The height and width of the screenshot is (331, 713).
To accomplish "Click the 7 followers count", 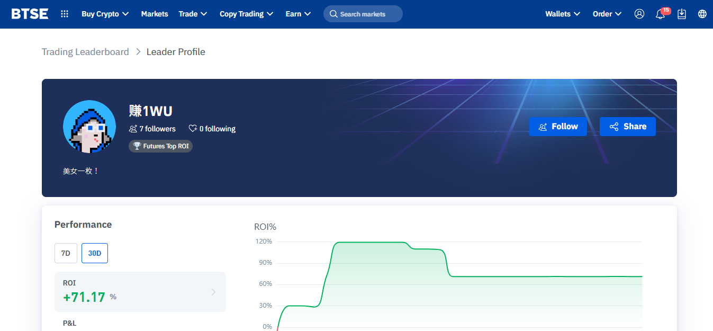I will pos(157,129).
